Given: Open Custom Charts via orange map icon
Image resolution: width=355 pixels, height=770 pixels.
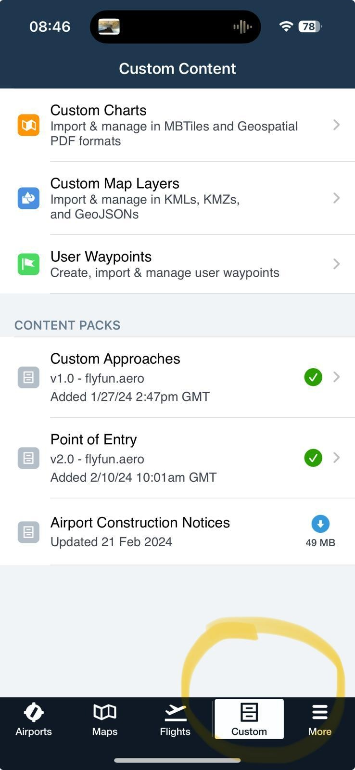Looking at the screenshot, I should (28, 125).
